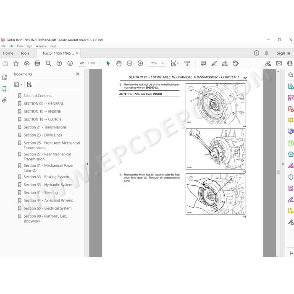Open the Protect shield tool in right pane
Image resolution: width=294 pixels, height=294 pixels.
coord(291,177)
